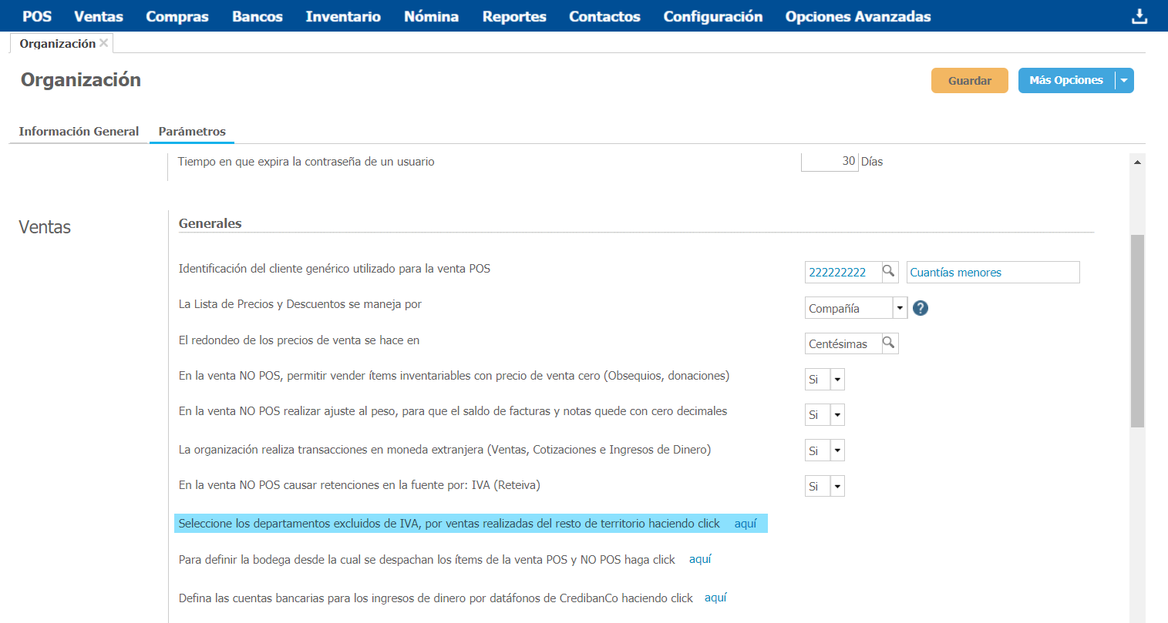
Task: Click the download icon in top bar
Action: coord(1139,16)
